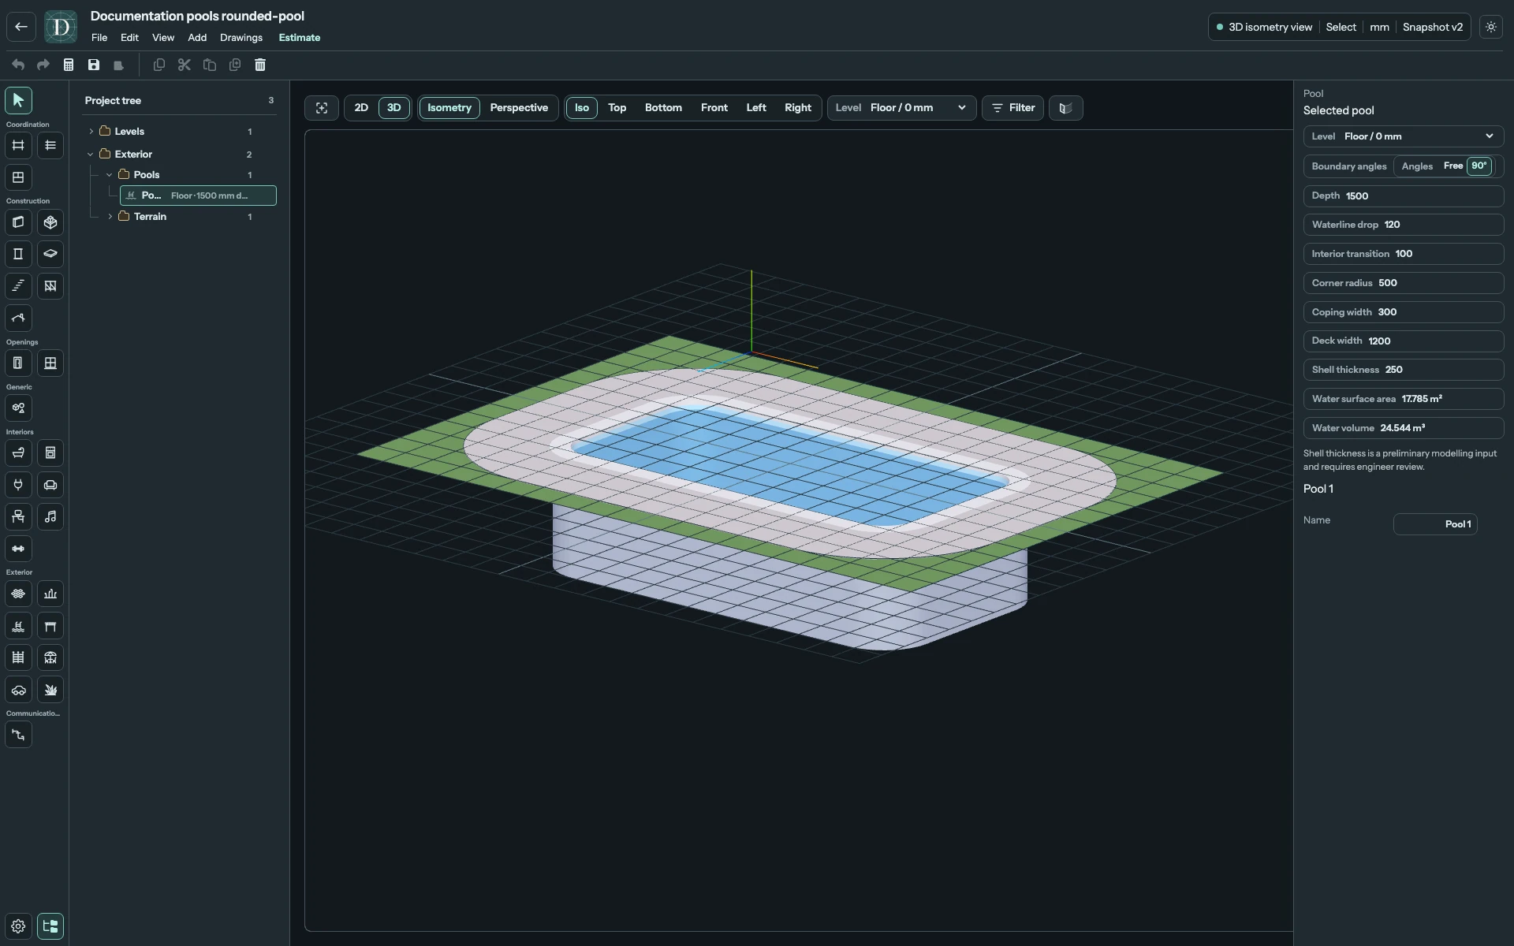Choose the sofa furniture tool
This screenshot has width=1514, height=946.
pyautogui.click(x=50, y=485)
